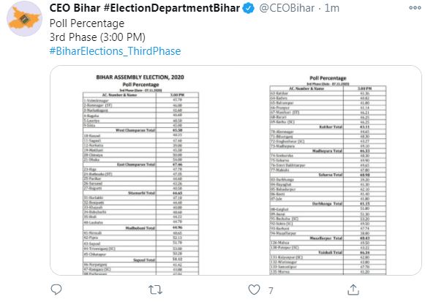425x302 pixels.
Task: Open the 1m tweet timestamp
Action: pos(332,8)
